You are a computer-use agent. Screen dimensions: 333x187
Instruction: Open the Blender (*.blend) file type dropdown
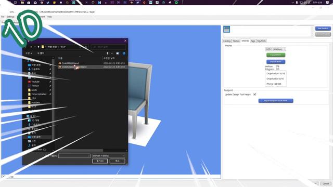pos(109,156)
